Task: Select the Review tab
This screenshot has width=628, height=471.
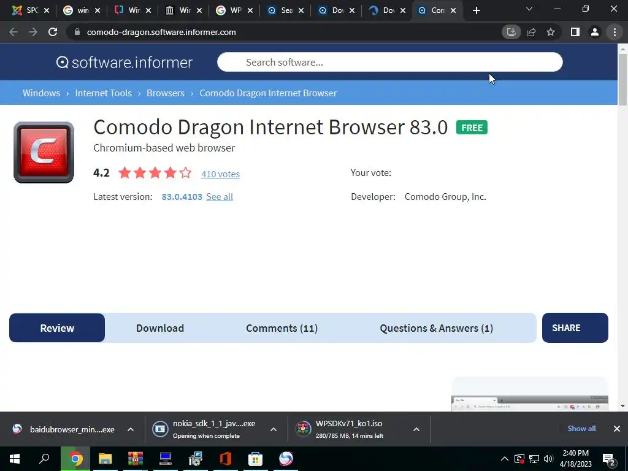Action: 57,327
